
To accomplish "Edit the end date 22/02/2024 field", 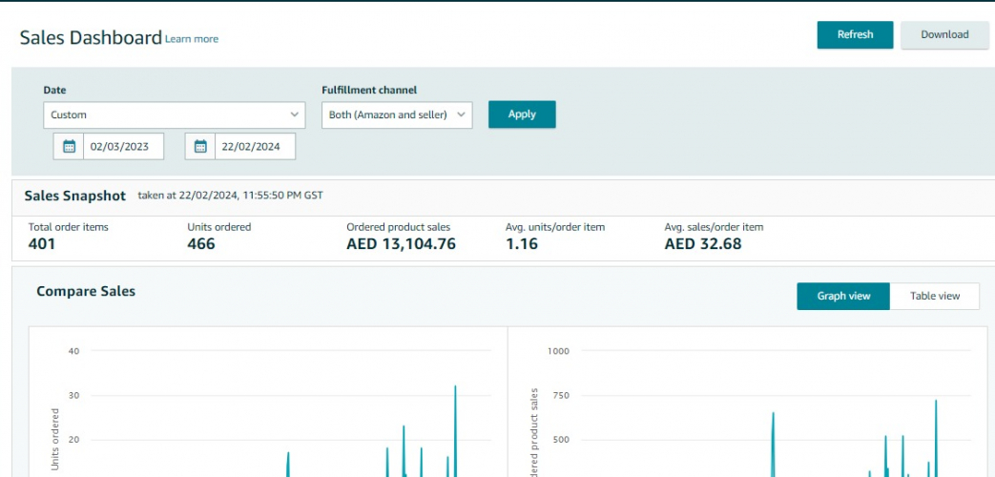I will click(x=255, y=147).
